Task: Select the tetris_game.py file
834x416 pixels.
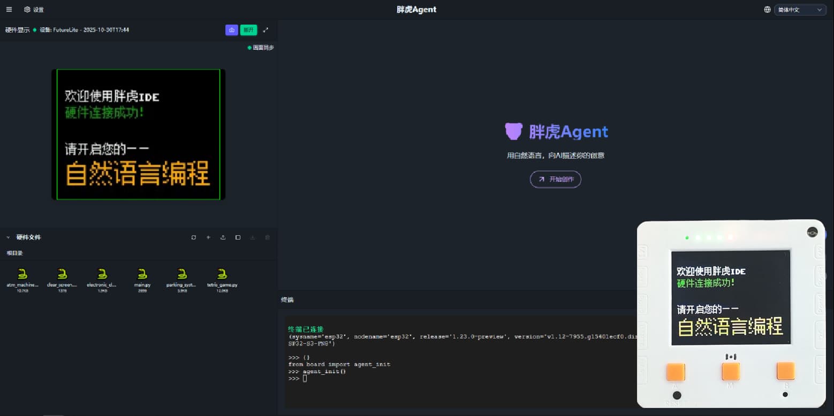Action: pyautogui.click(x=222, y=278)
